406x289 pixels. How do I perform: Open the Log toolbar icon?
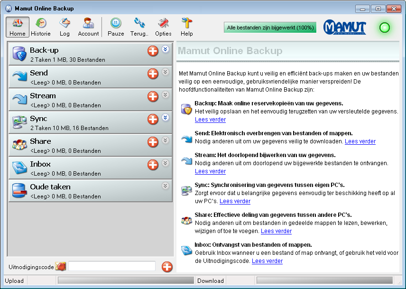point(65,23)
